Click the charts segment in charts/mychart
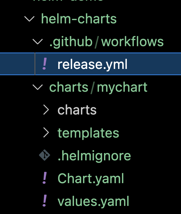The image size is (181, 214). (x=69, y=88)
